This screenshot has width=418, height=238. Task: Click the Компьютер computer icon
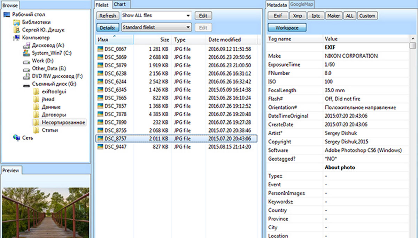click(x=16, y=38)
